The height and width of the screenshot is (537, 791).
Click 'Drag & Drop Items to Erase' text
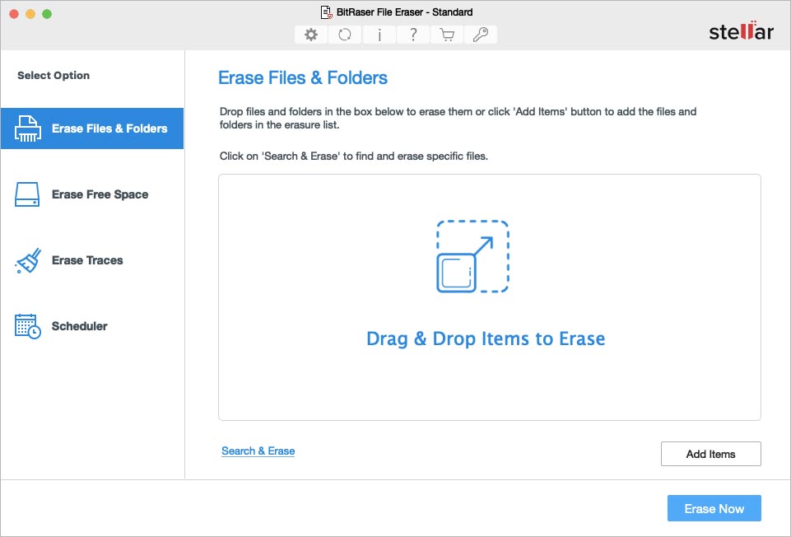(x=486, y=339)
